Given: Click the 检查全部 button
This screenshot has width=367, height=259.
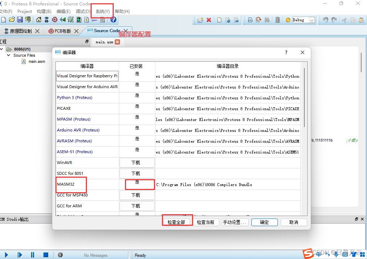Looking at the screenshot, I should 176,223.
